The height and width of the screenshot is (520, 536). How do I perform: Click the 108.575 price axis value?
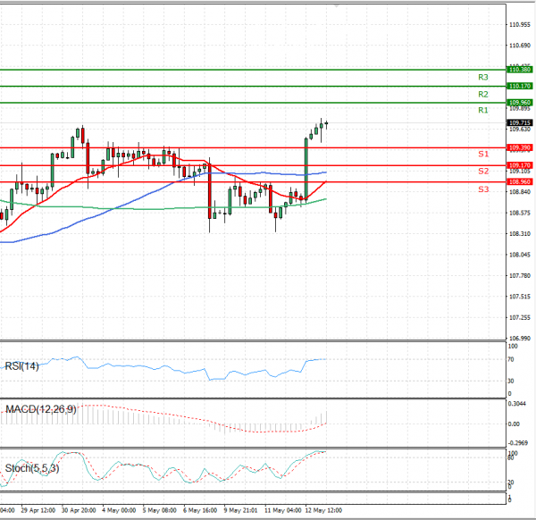(x=520, y=213)
